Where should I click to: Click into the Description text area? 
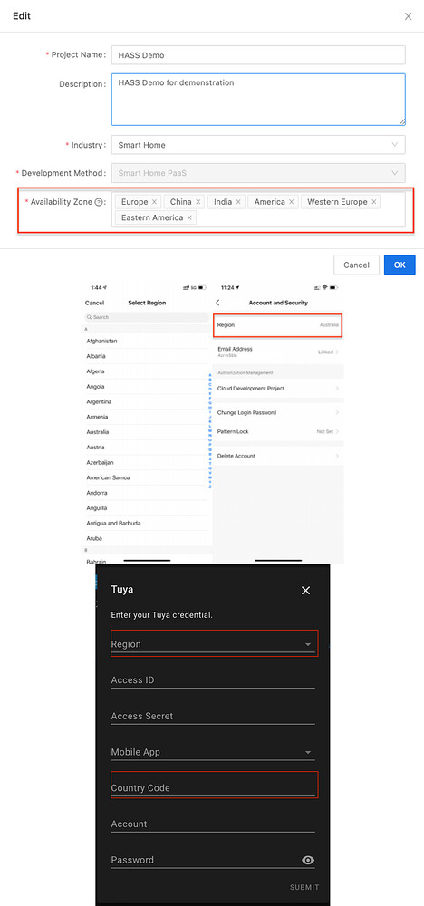258,100
